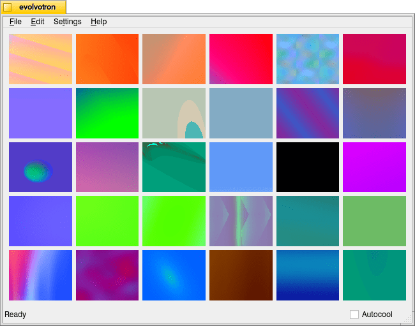Select the solid orange gradient image
415x326 pixels.
107,59
